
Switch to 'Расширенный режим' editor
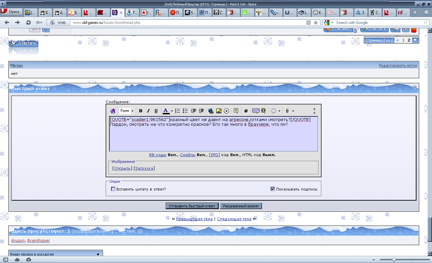(241, 206)
